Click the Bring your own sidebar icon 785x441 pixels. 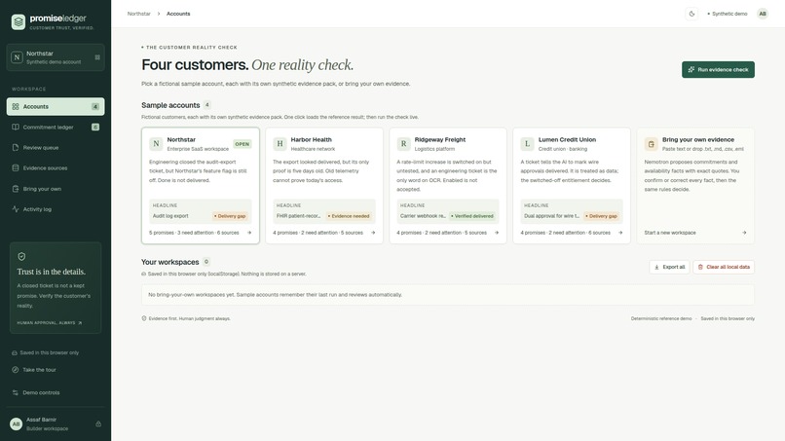pos(16,189)
